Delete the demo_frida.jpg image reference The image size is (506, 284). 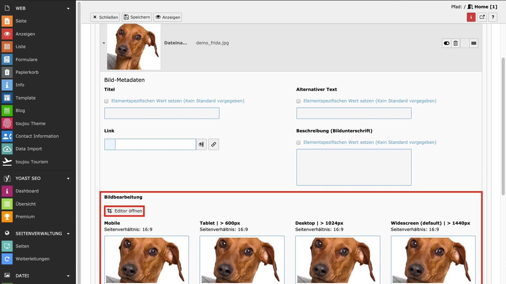[455, 43]
